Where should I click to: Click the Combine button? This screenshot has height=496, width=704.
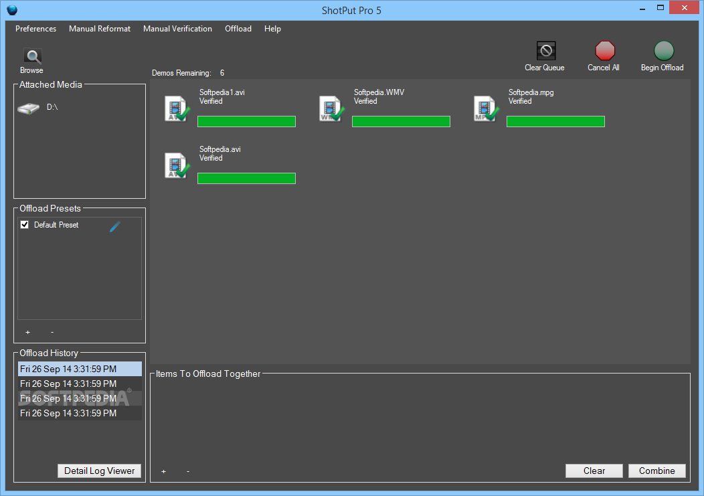point(657,471)
